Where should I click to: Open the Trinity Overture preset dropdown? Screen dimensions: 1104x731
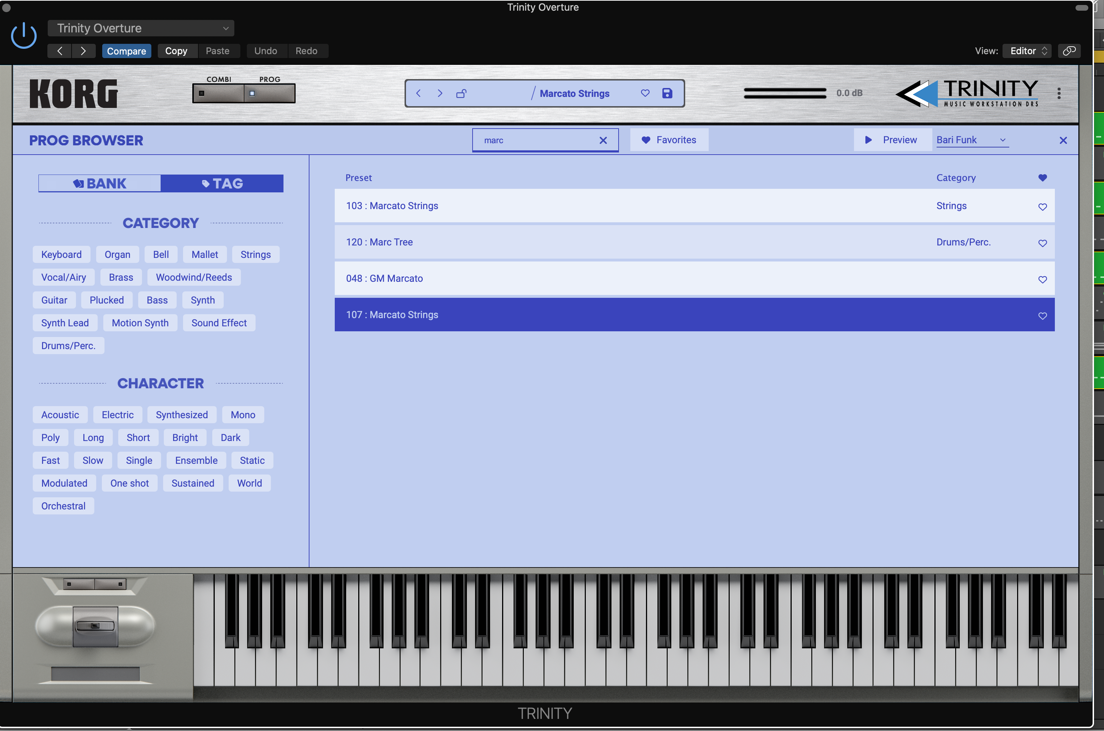tap(141, 28)
